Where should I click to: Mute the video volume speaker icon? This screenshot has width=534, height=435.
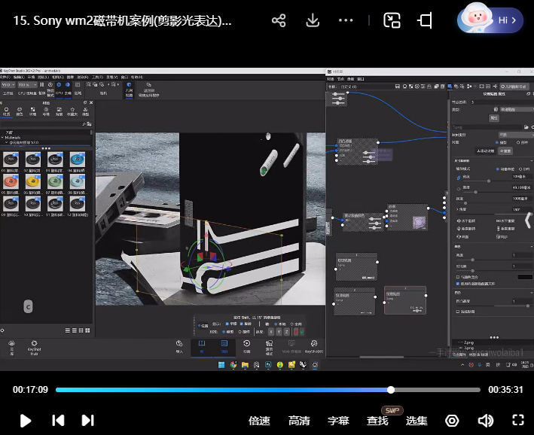[486, 421]
